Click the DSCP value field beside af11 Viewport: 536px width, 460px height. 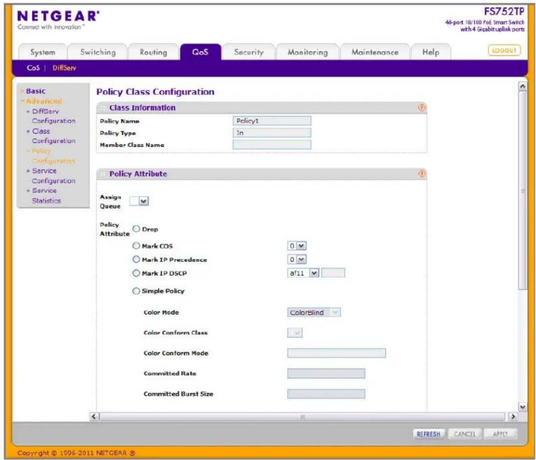(333, 273)
